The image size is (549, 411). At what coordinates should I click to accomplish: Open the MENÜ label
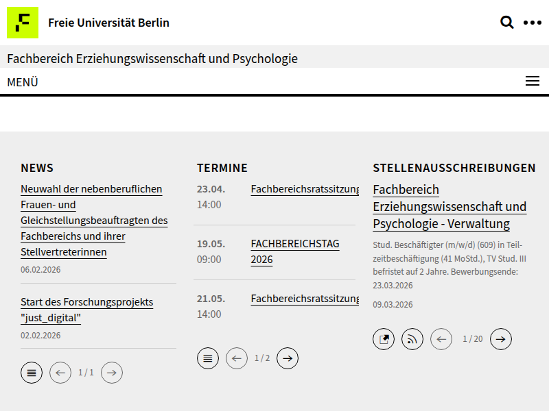click(x=23, y=82)
